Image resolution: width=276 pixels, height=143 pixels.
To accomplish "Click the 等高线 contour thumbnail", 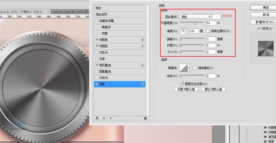I will click(x=183, y=68).
